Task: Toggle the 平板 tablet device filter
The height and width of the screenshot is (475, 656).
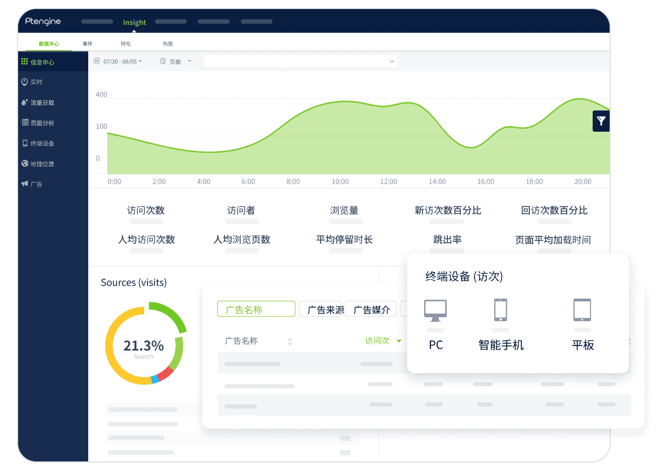Action: pyautogui.click(x=582, y=310)
